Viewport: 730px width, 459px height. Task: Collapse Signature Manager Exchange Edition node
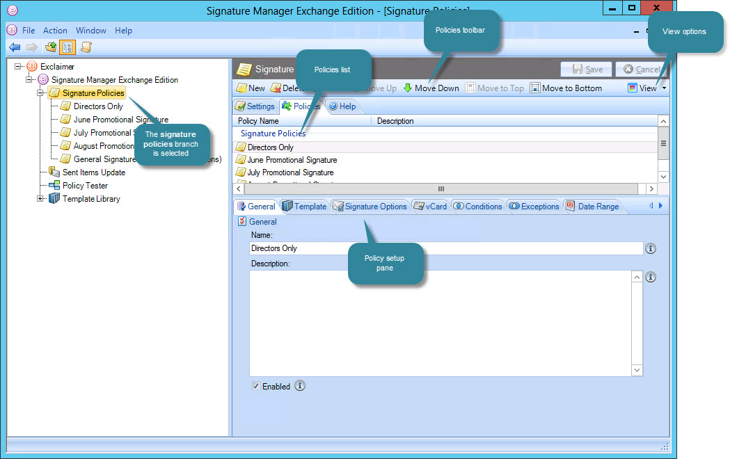pos(29,79)
